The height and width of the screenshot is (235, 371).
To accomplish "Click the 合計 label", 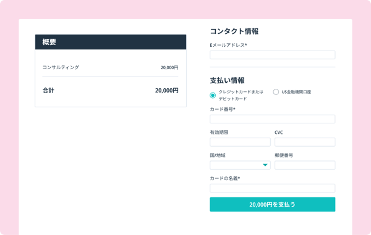I will [x=48, y=91].
